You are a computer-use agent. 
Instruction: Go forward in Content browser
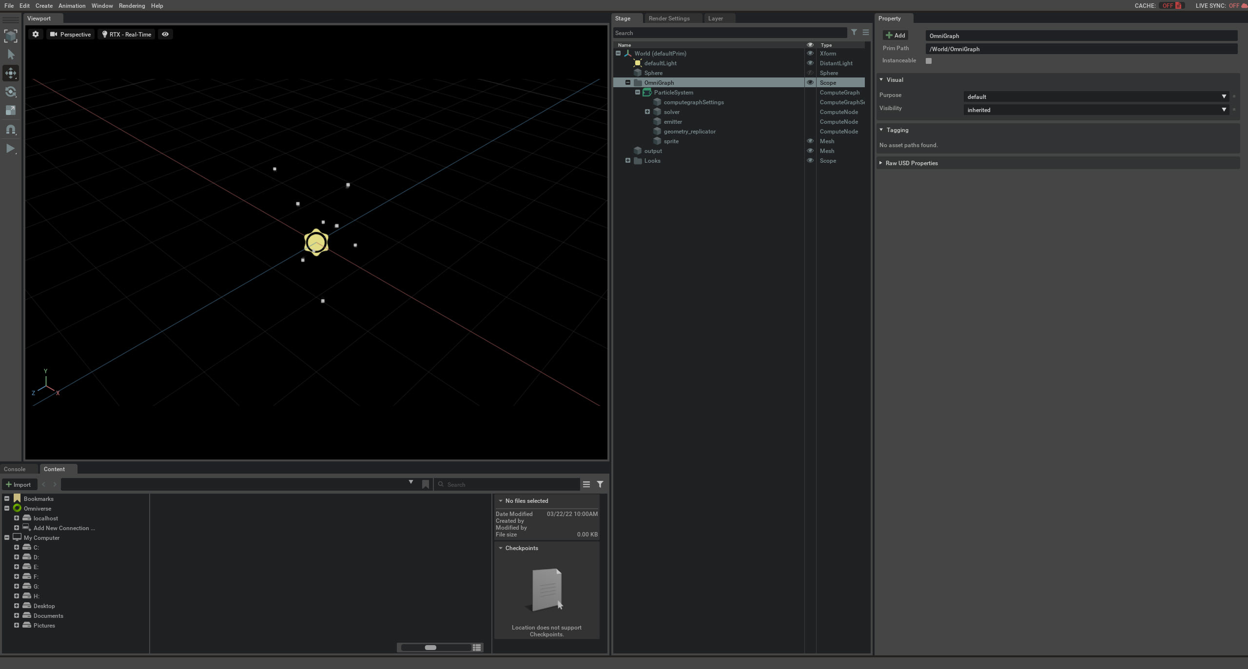point(55,484)
